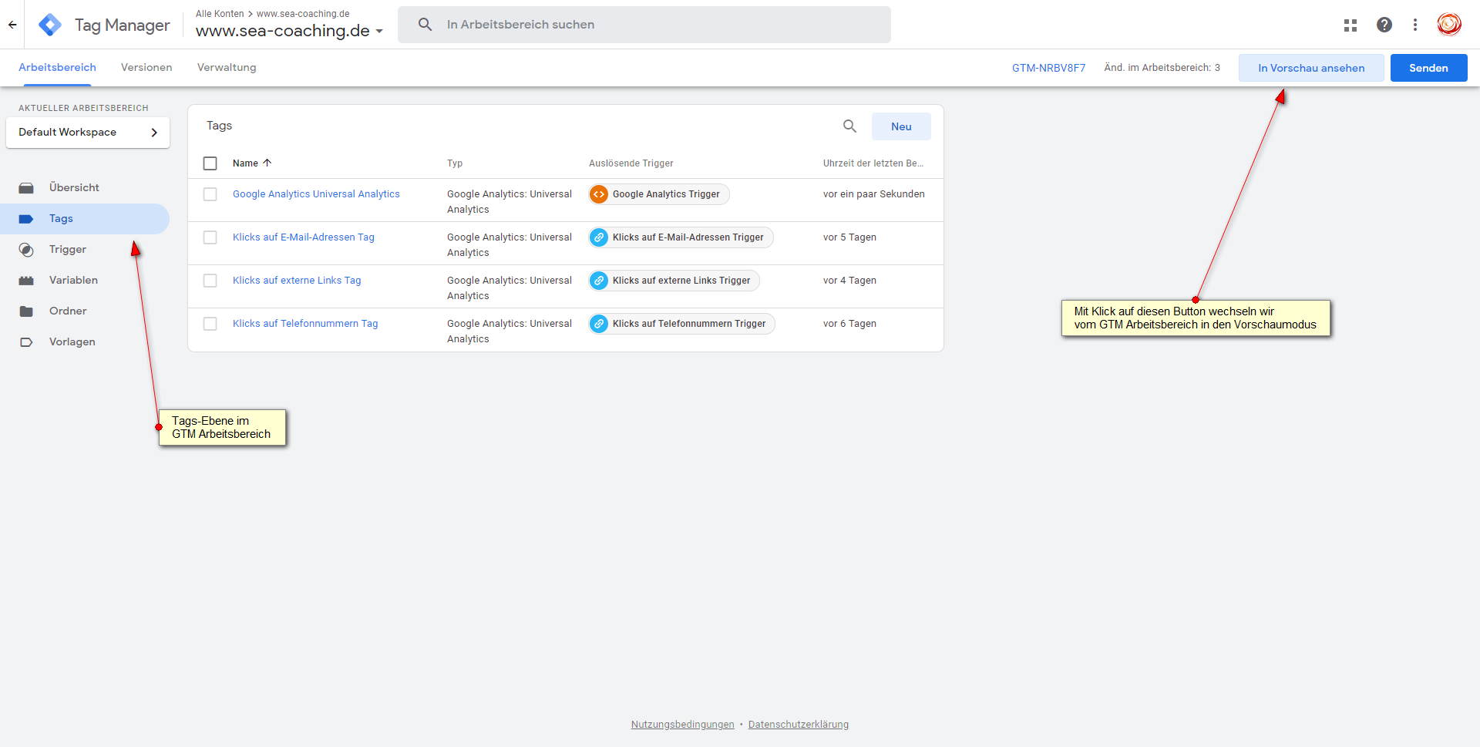Viewport: 1480px width, 747px height.
Task: Click the Vorlagen sidebar icon
Action: (x=26, y=342)
